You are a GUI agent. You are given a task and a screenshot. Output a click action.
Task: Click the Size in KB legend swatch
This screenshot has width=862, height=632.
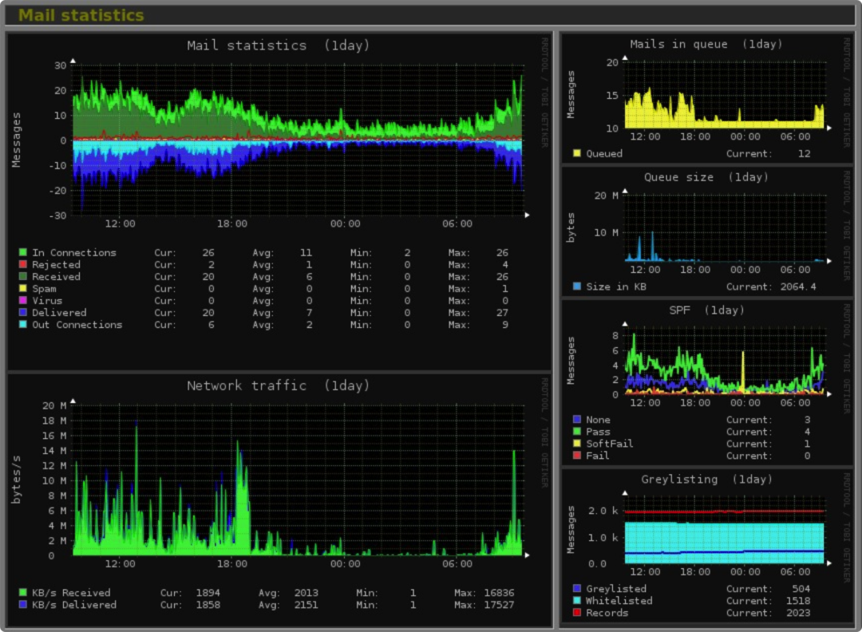pyautogui.click(x=577, y=286)
